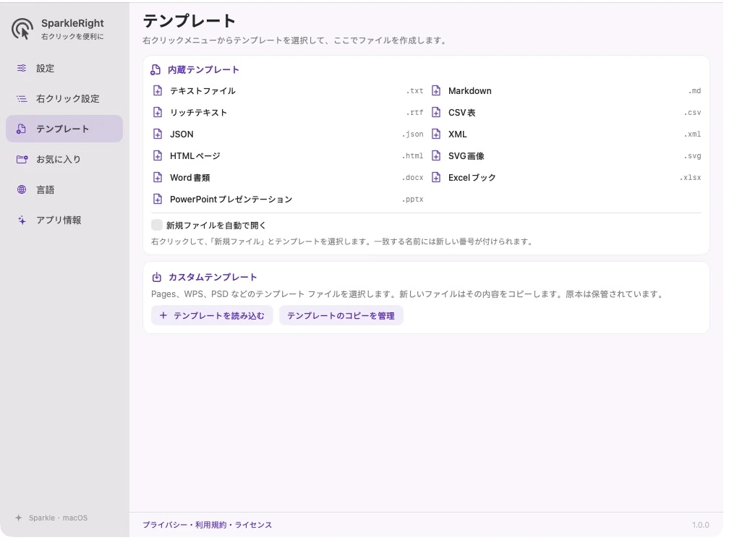
Task: Click the SparkleRight cursor logo icon
Action: point(22,29)
